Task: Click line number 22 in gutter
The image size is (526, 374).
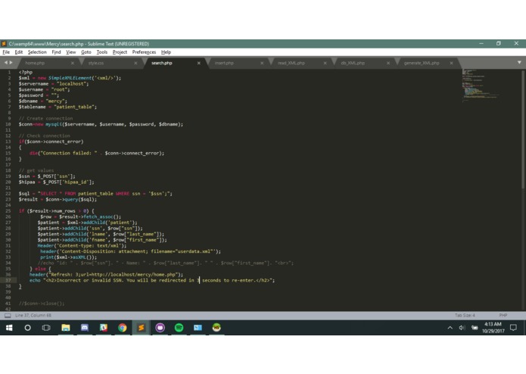Action: [x=8, y=194]
